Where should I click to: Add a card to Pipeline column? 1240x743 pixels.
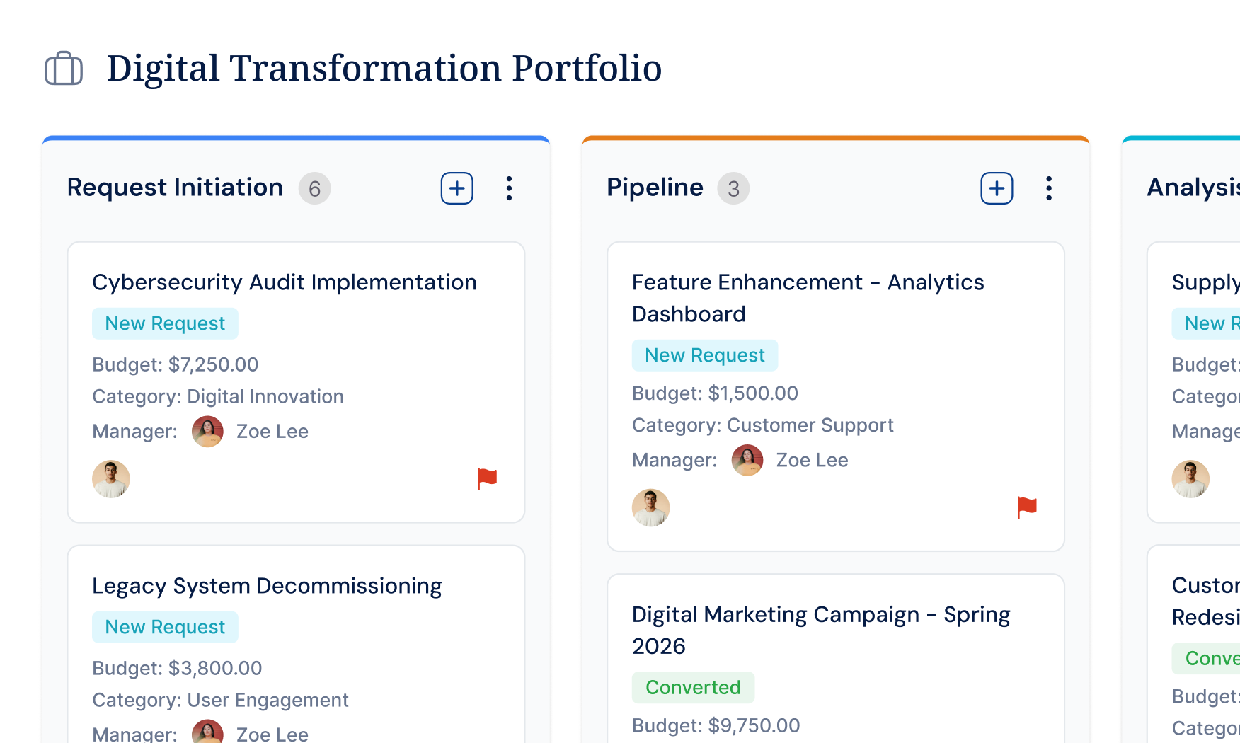(997, 188)
